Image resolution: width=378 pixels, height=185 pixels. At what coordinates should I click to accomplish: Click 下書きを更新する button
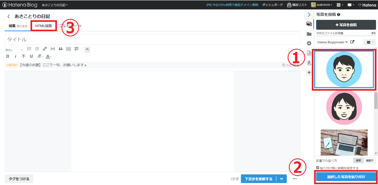coord(259,179)
